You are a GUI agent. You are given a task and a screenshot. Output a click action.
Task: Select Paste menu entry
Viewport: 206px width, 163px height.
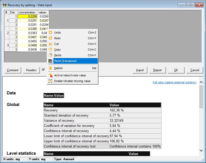pyautogui.click(x=73, y=55)
